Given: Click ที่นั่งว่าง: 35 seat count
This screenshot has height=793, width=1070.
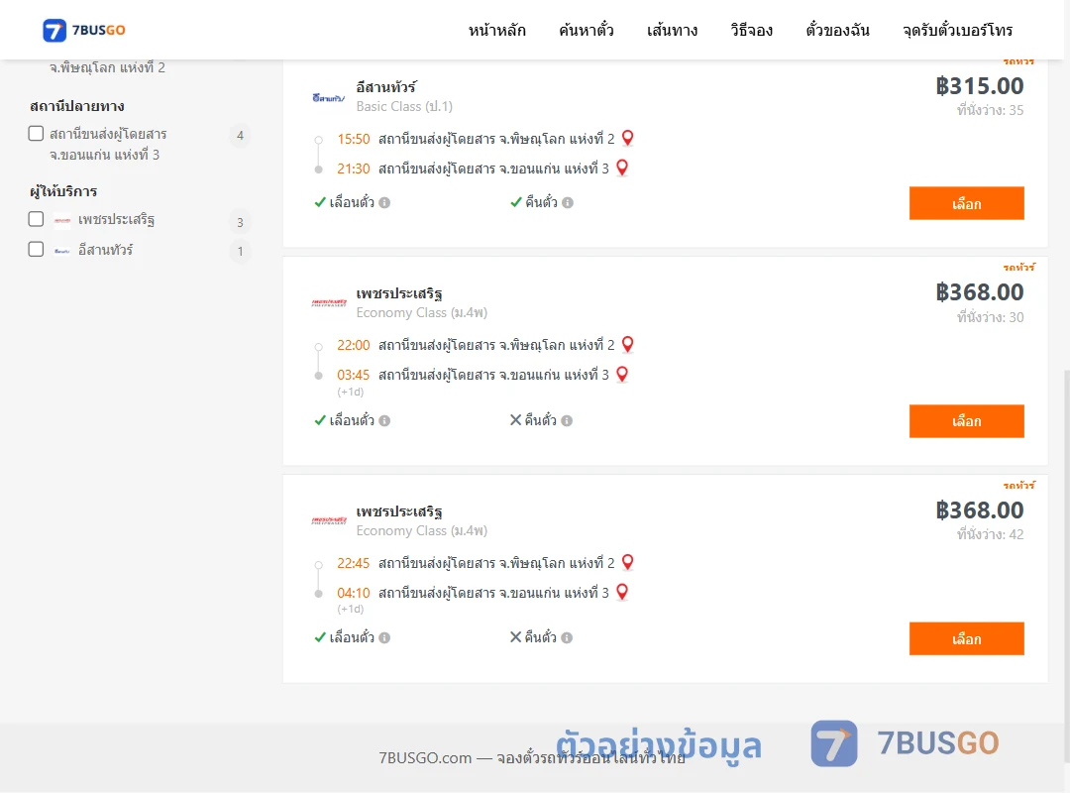Looking at the screenshot, I should pos(990,110).
